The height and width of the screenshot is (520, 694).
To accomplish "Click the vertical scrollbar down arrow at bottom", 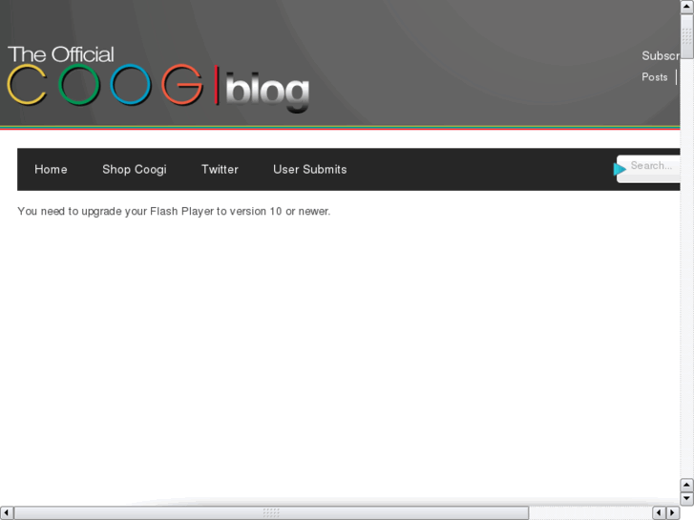I will pos(687,499).
